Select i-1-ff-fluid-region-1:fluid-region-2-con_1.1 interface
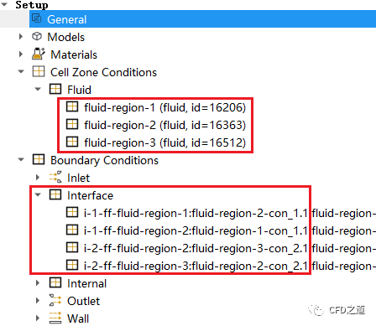 (x=187, y=213)
